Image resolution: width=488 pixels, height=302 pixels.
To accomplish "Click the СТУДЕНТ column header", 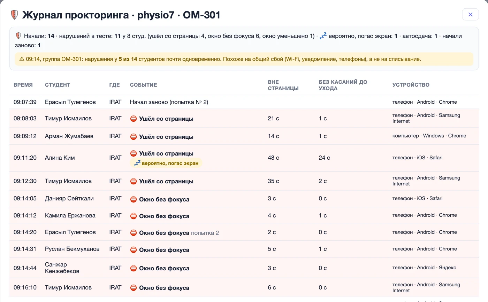I will point(58,85).
